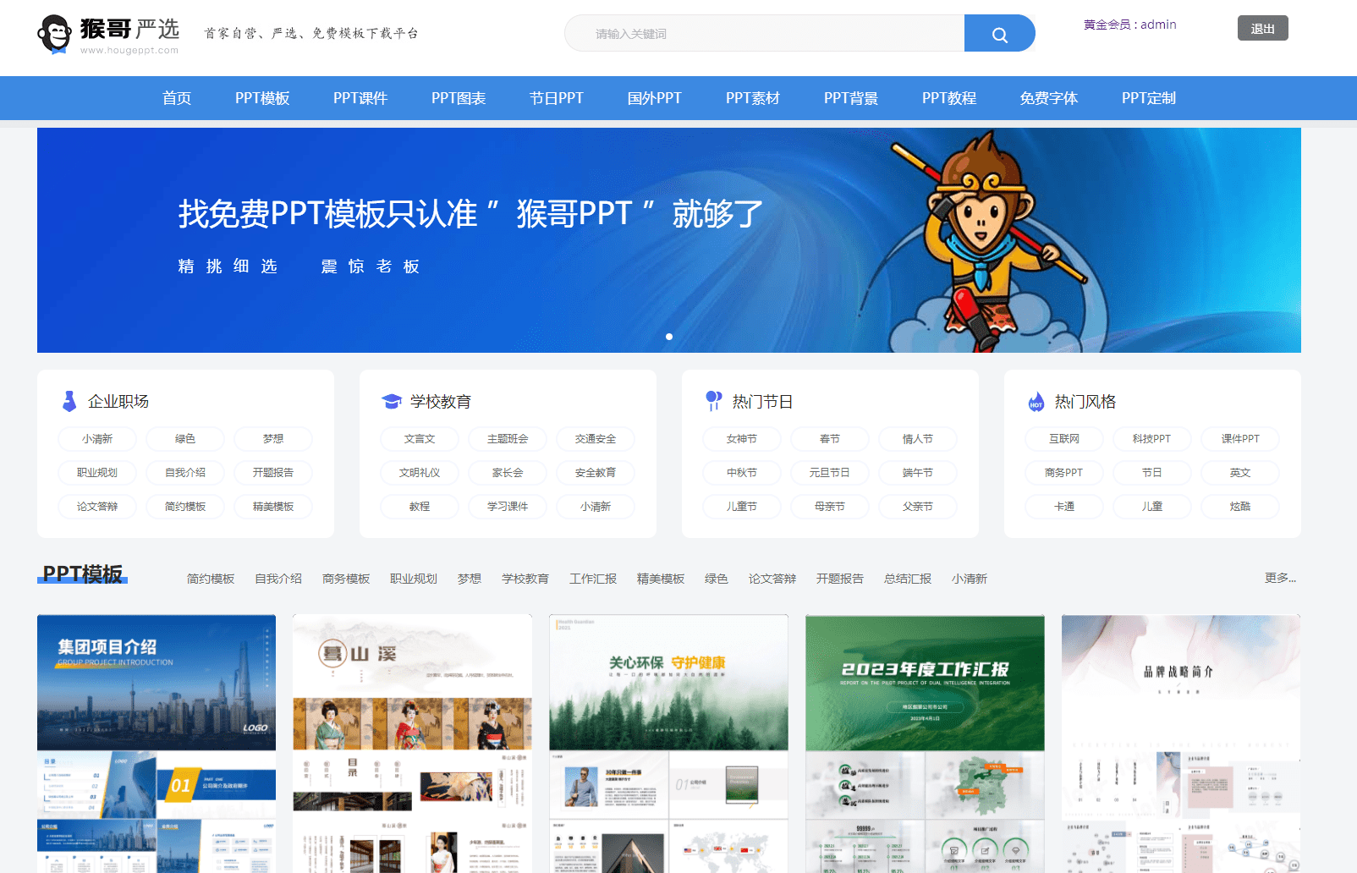Filter templates by 商务模板 link
Screen dimensions: 1357x873
[x=346, y=579]
